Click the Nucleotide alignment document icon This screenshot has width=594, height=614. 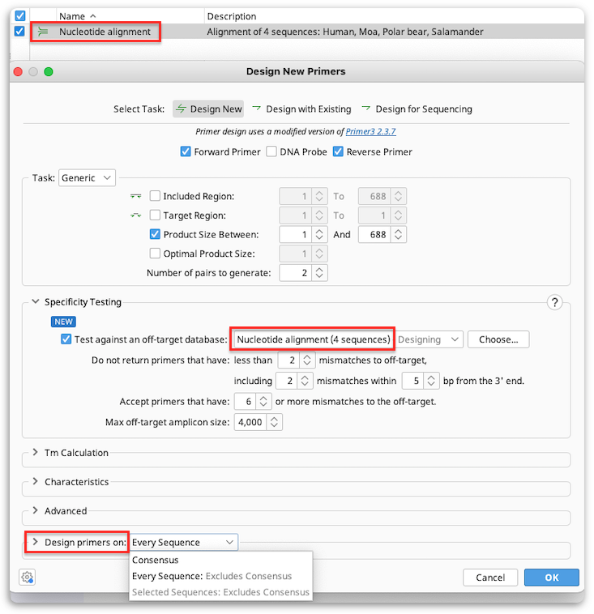click(43, 32)
